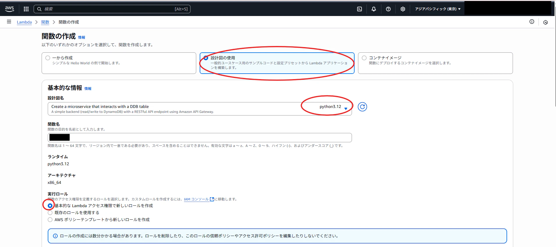Expand the 設計図名 blueprint dropdown
This screenshot has width=556, height=247.
200,109
